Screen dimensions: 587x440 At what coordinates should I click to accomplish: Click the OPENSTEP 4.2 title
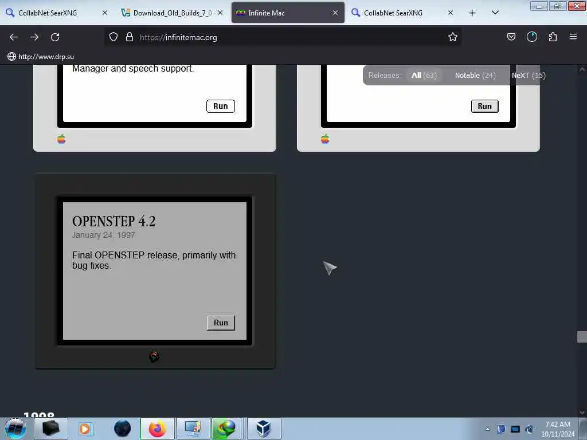(x=114, y=221)
